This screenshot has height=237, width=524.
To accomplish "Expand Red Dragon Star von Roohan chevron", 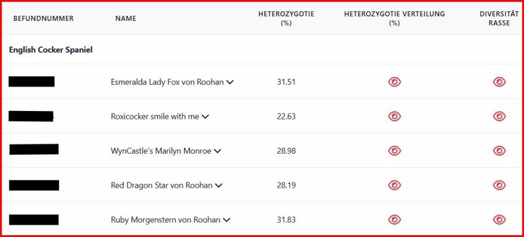I will 218,185.
